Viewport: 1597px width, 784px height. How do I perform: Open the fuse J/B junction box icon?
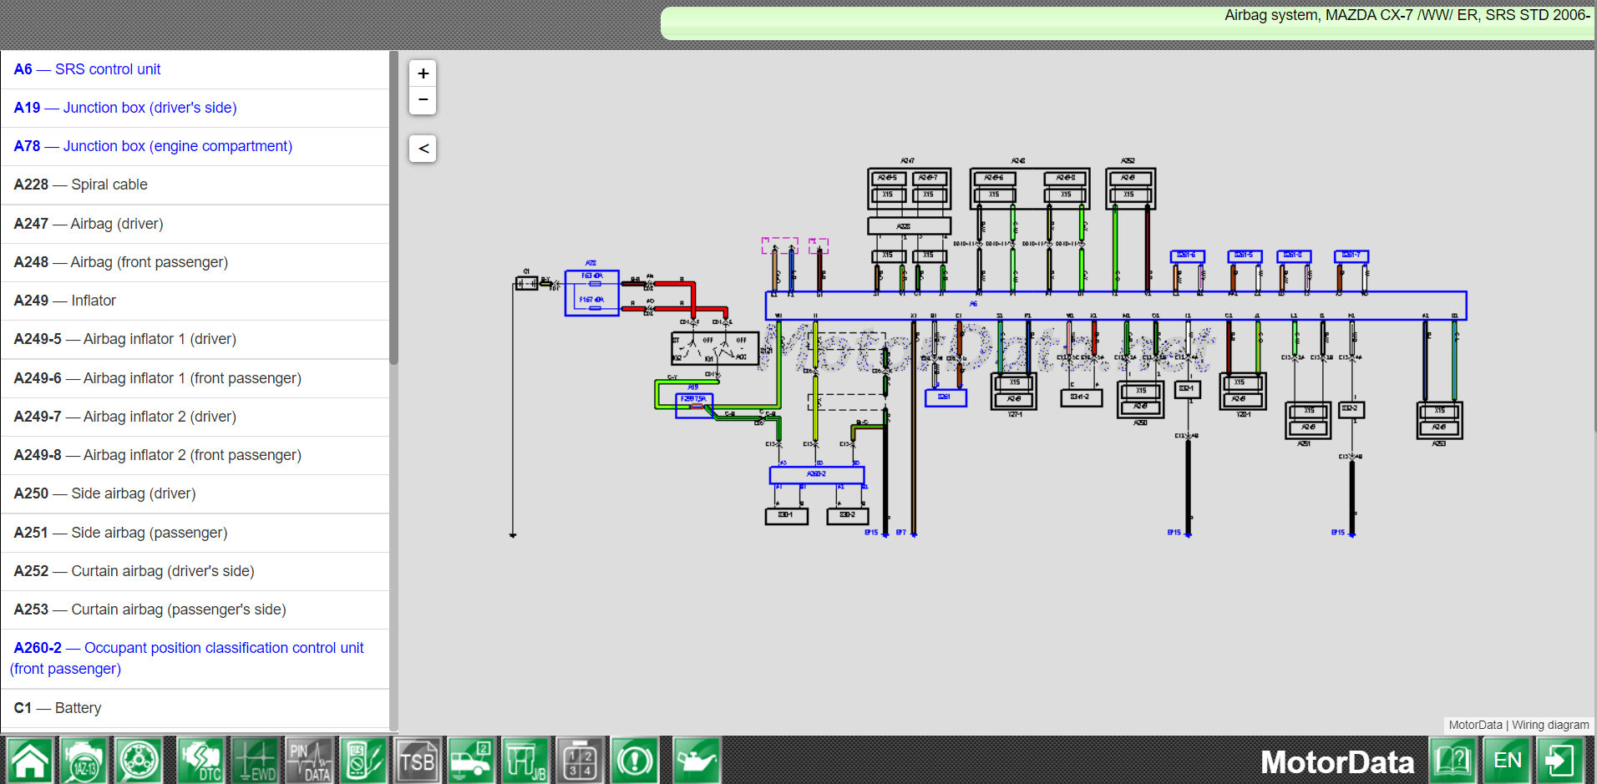[x=525, y=761]
